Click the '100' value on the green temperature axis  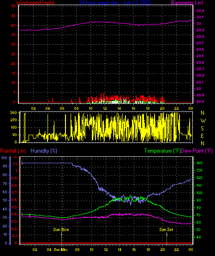tap(199, 193)
